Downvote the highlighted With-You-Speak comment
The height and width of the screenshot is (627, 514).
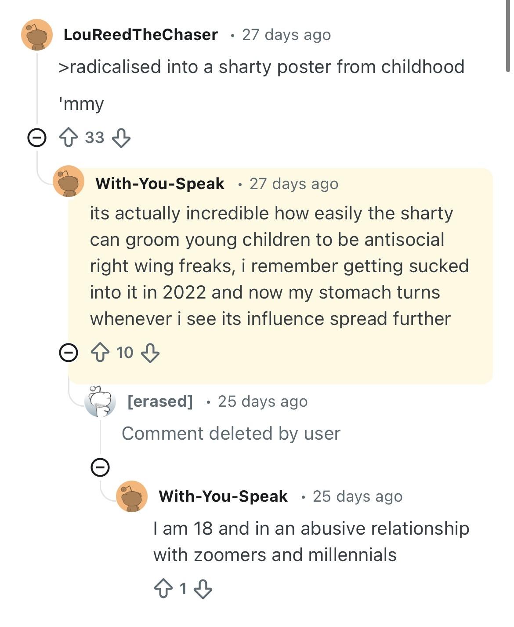click(x=150, y=353)
